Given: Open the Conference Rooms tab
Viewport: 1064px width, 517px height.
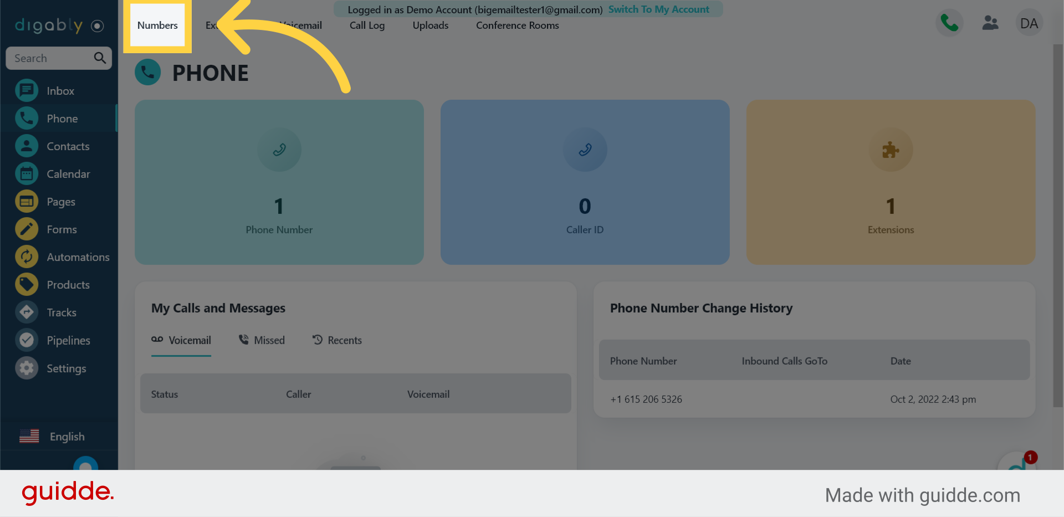Looking at the screenshot, I should (517, 25).
